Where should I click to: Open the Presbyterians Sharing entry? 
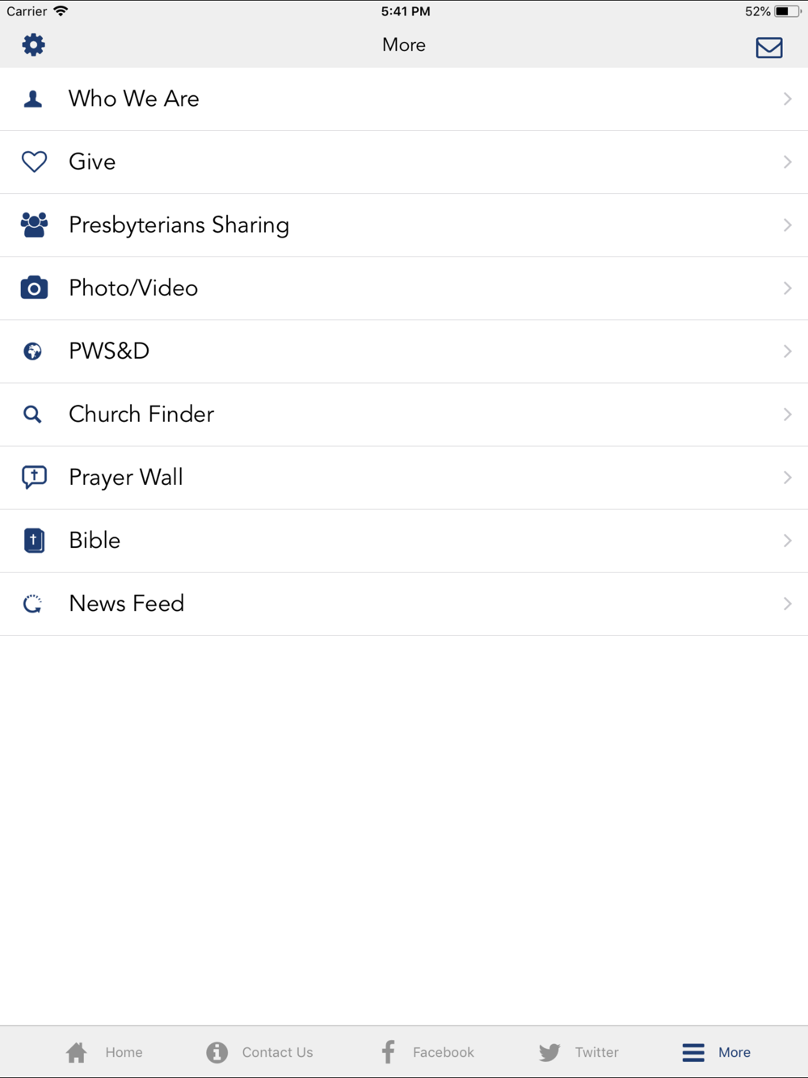click(x=404, y=225)
